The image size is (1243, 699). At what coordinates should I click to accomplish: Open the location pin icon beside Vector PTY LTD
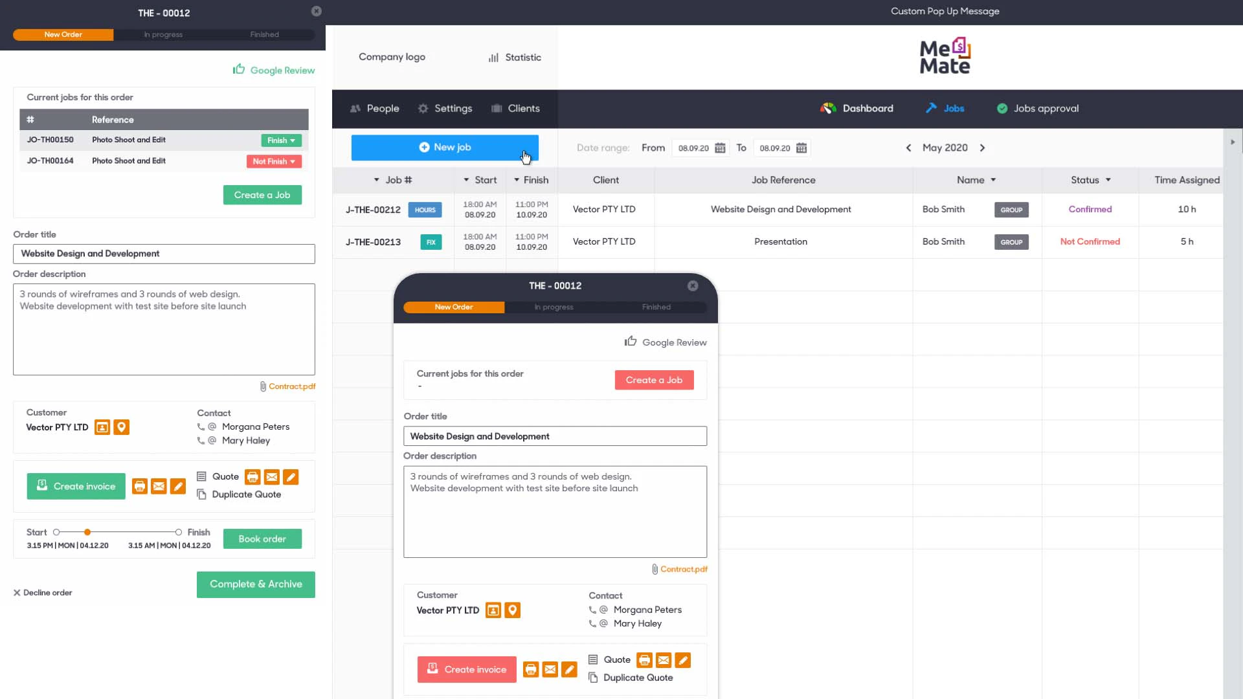(122, 427)
